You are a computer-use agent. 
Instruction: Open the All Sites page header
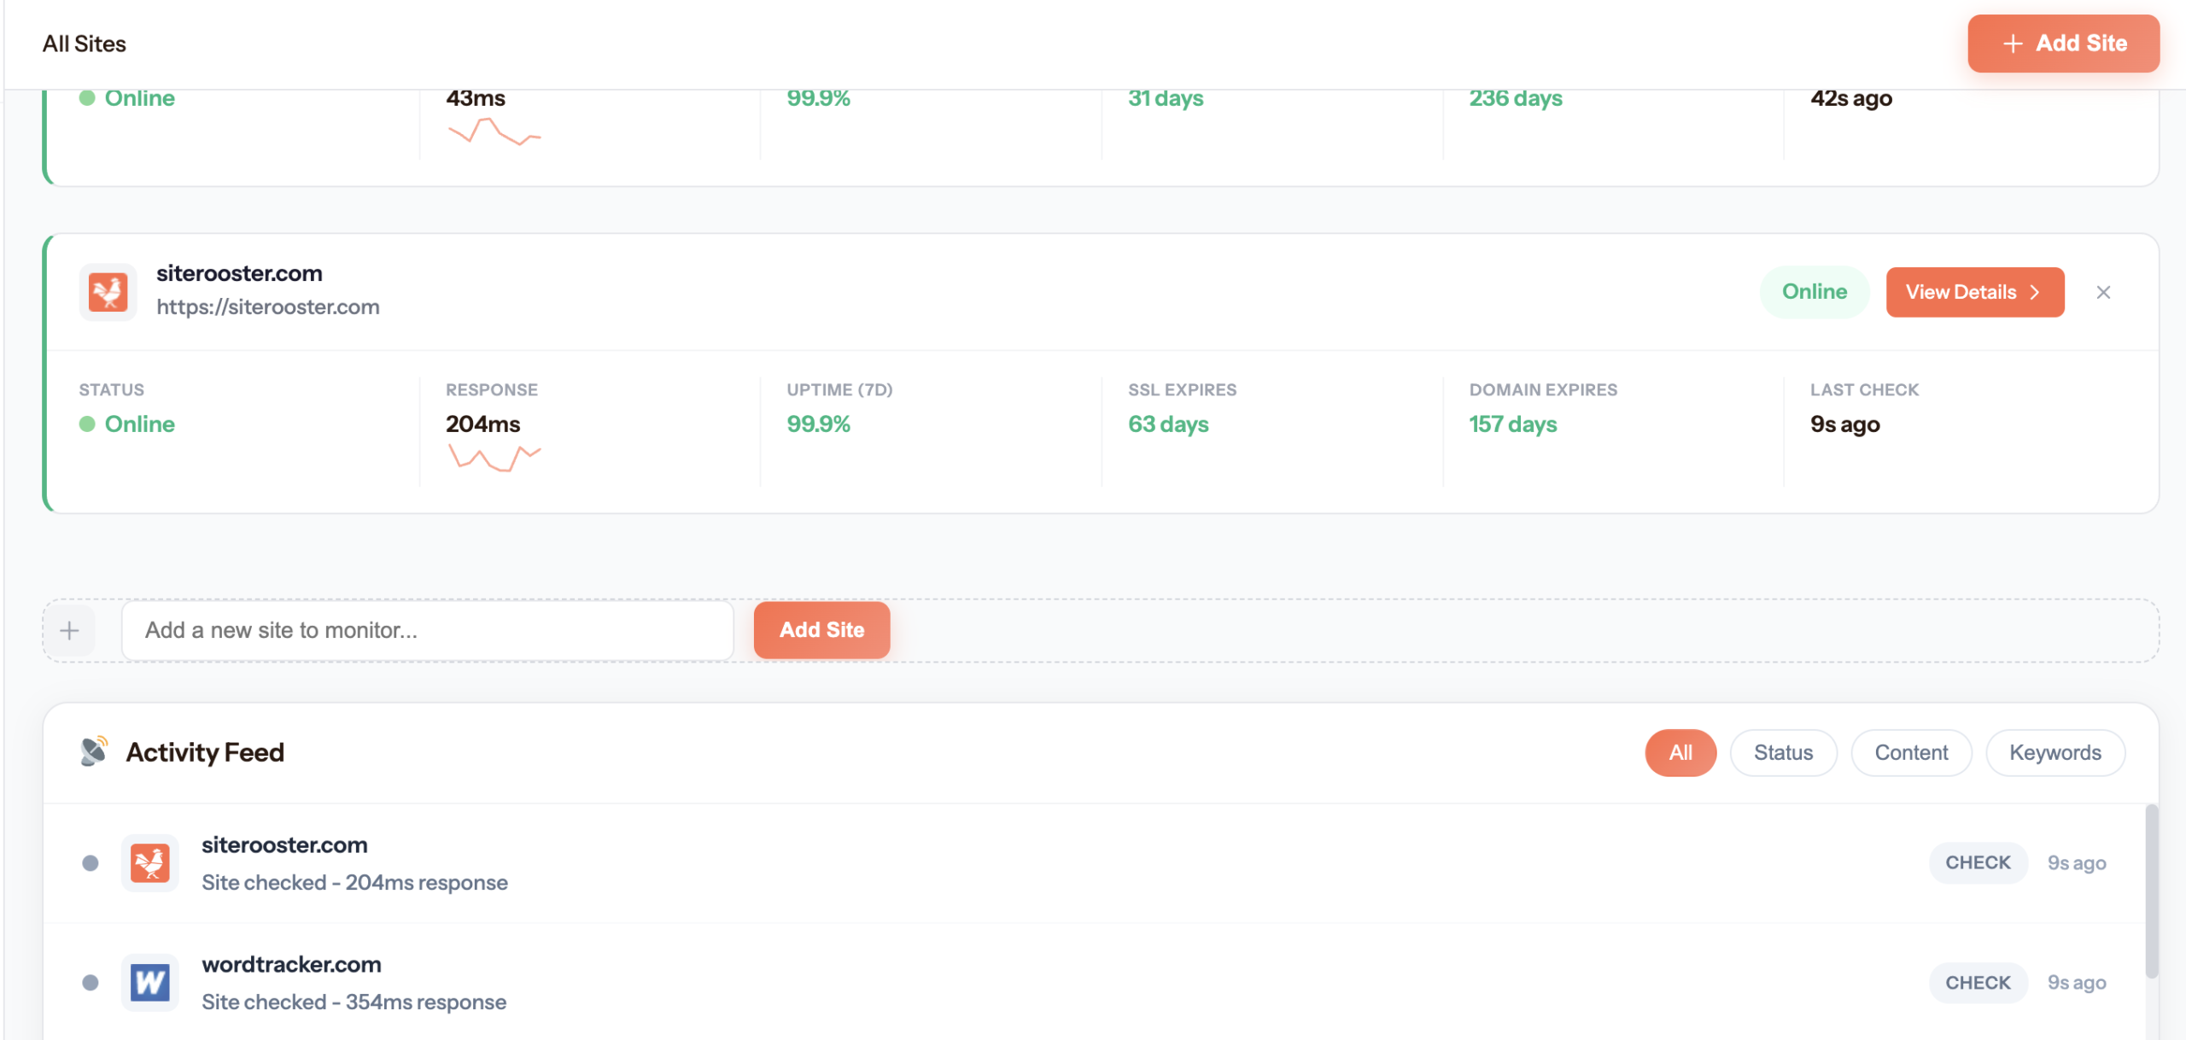coord(85,43)
